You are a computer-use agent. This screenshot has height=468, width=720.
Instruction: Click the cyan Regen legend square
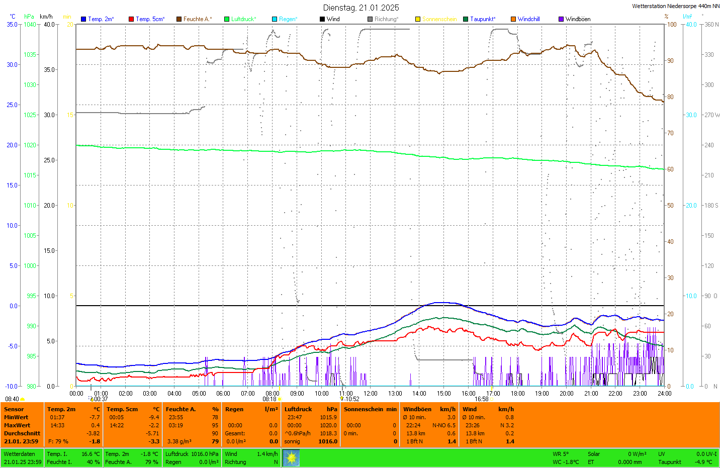pyautogui.click(x=275, y=19)
